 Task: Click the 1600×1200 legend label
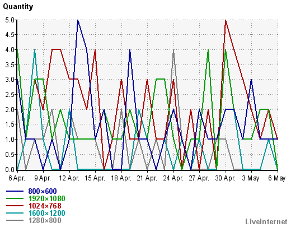tap(46, 213)
